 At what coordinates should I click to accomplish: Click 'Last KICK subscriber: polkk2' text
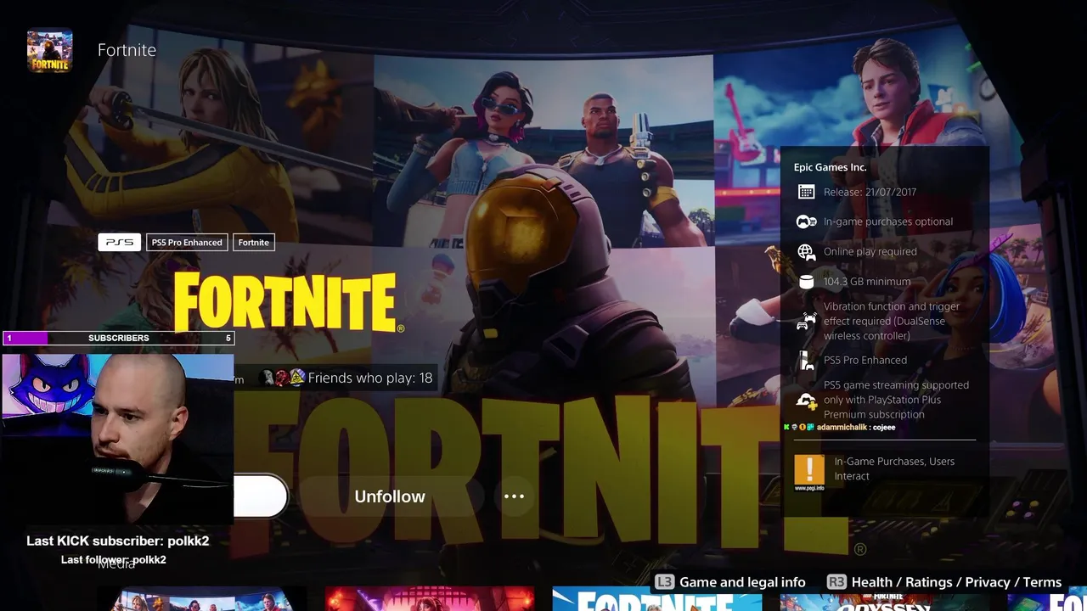click(x=117, y=541)
